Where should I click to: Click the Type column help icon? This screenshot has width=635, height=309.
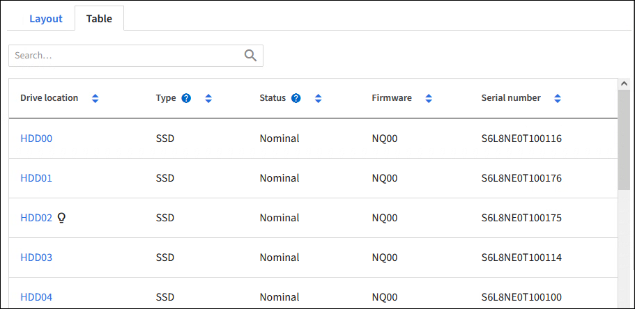(x=186, y=98)
